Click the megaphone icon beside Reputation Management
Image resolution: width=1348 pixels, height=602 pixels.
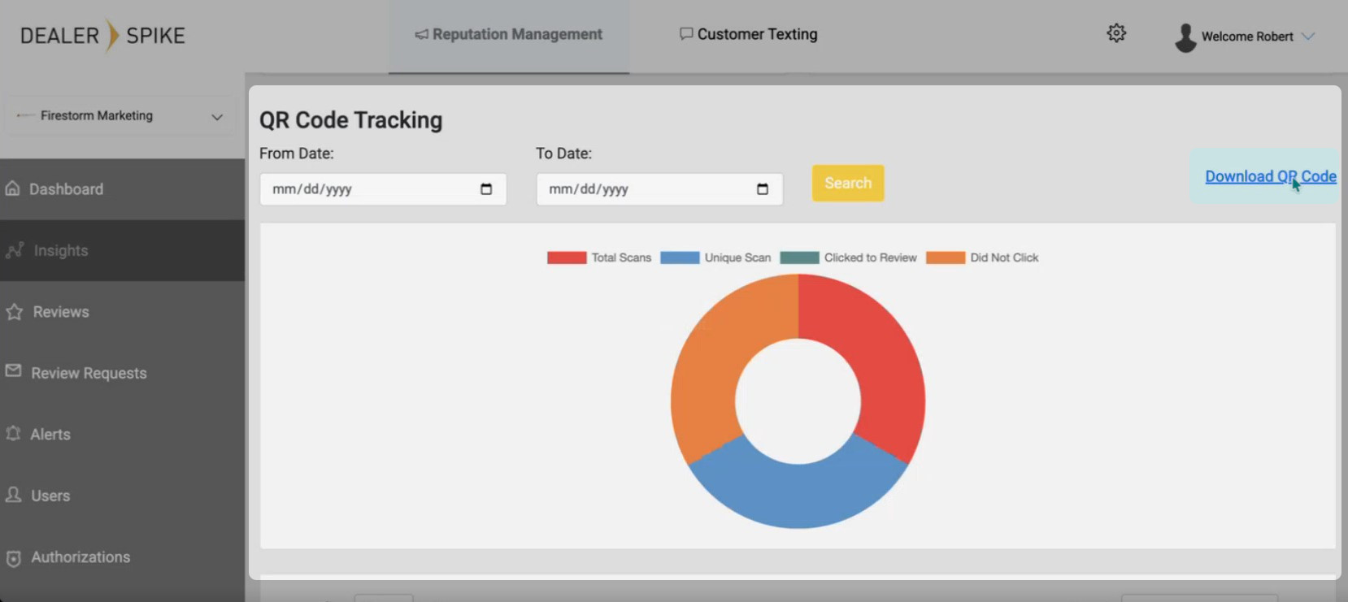coord(421,34)
